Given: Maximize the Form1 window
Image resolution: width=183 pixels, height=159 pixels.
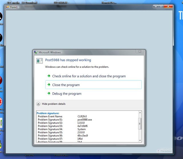Looking at the screenshot, I should 161,6.
